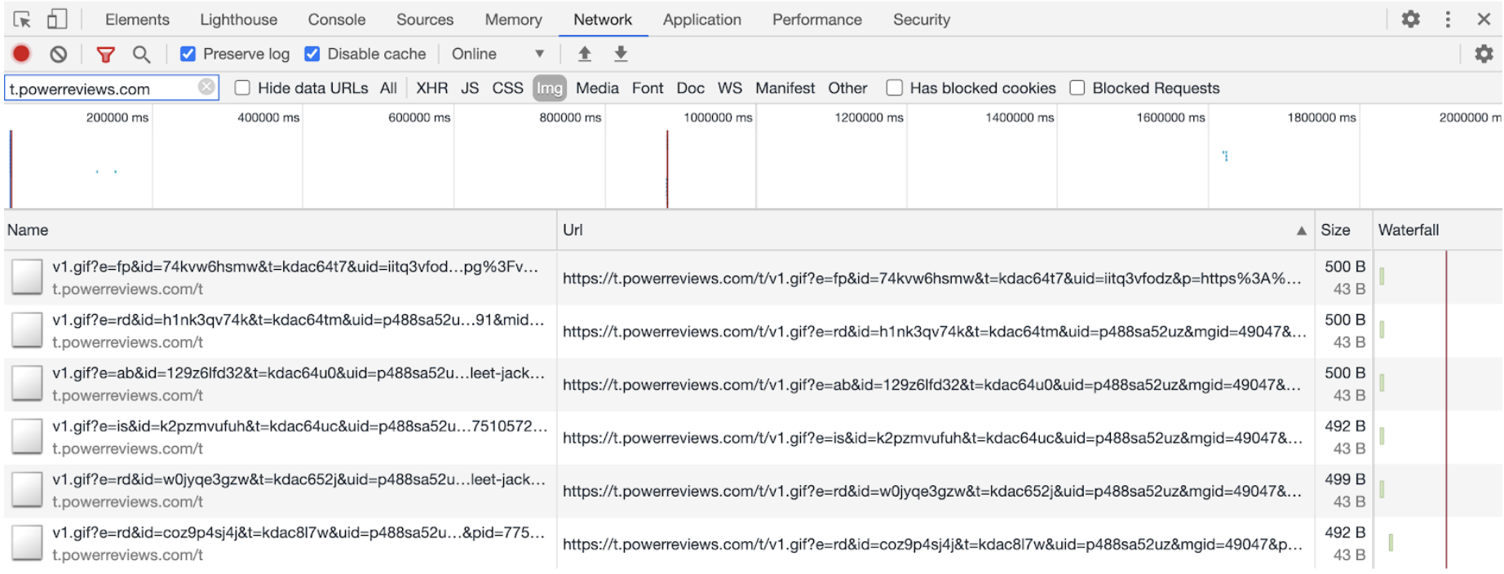Enable Blocked Requests checkbox
Viewport: 1504px width, 574px height.
click(x=1077, y=88)
